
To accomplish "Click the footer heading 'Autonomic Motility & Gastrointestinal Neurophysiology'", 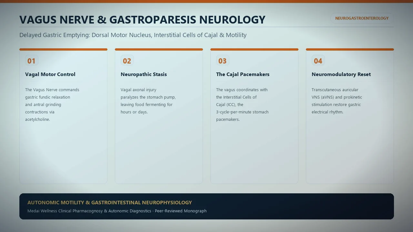I will pyautogui.click(x=110, y=203).
